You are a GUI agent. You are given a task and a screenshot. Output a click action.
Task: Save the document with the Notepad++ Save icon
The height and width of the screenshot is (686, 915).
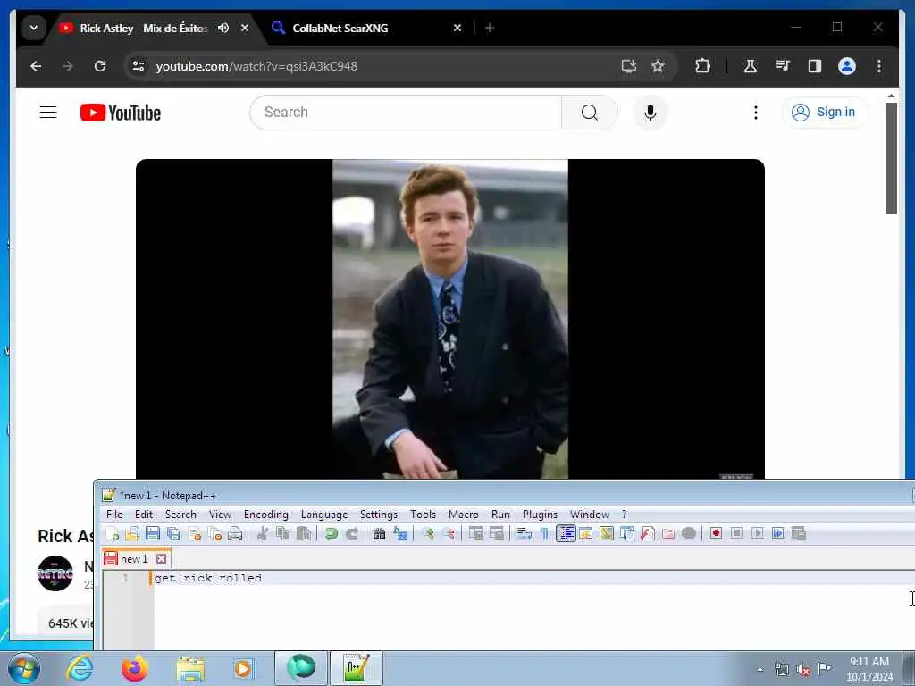click(153, 533)
